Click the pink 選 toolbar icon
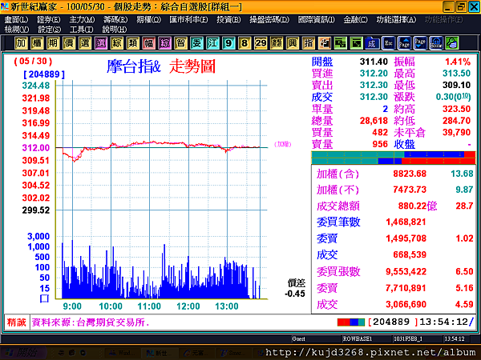 click(x=101, y=43)
